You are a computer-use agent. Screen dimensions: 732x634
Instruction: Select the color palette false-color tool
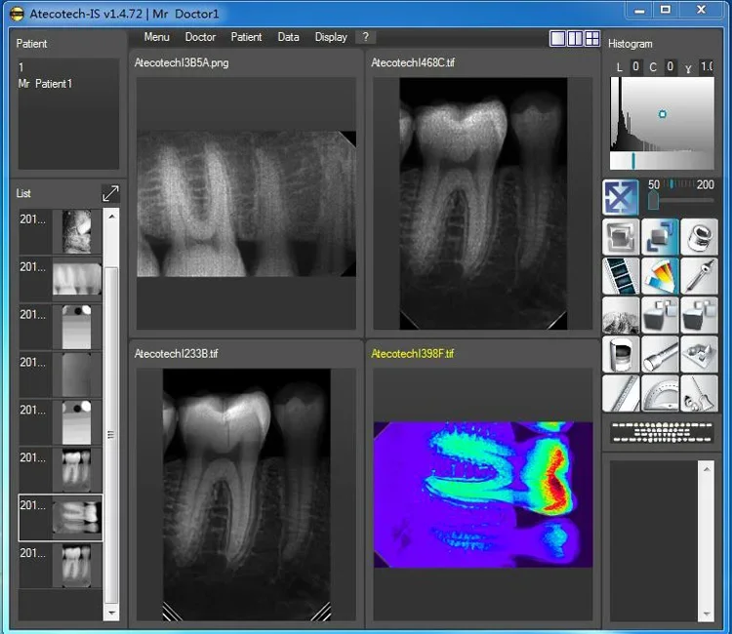coord(661,276)
